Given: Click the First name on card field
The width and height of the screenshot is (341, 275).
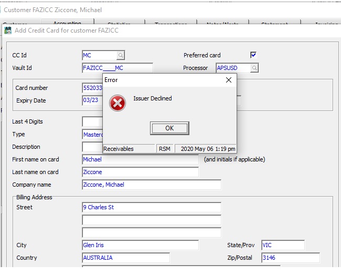Looking at the screenshot, I should point(141,159).
